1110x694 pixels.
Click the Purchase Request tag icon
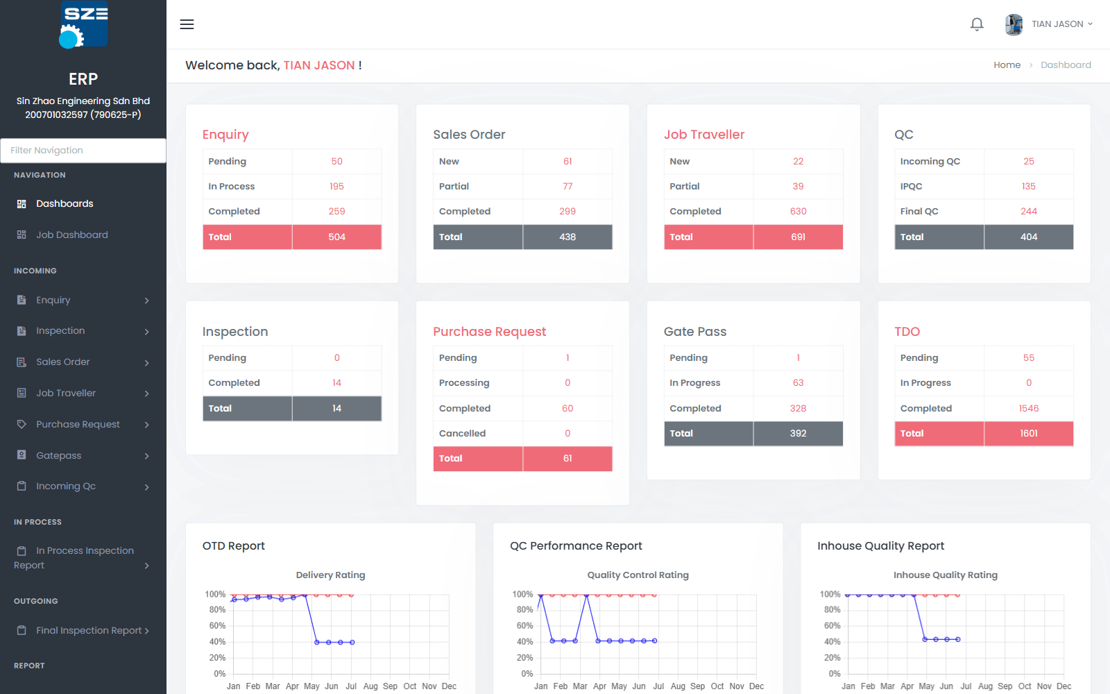(x=22, y=424)
